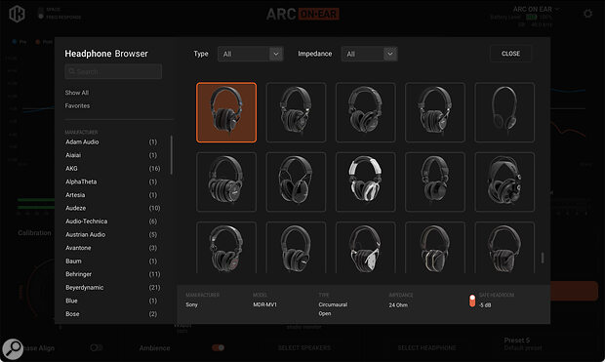
Task: Click the manufacturer list scrollbar
Action: (x=172, y=155)
